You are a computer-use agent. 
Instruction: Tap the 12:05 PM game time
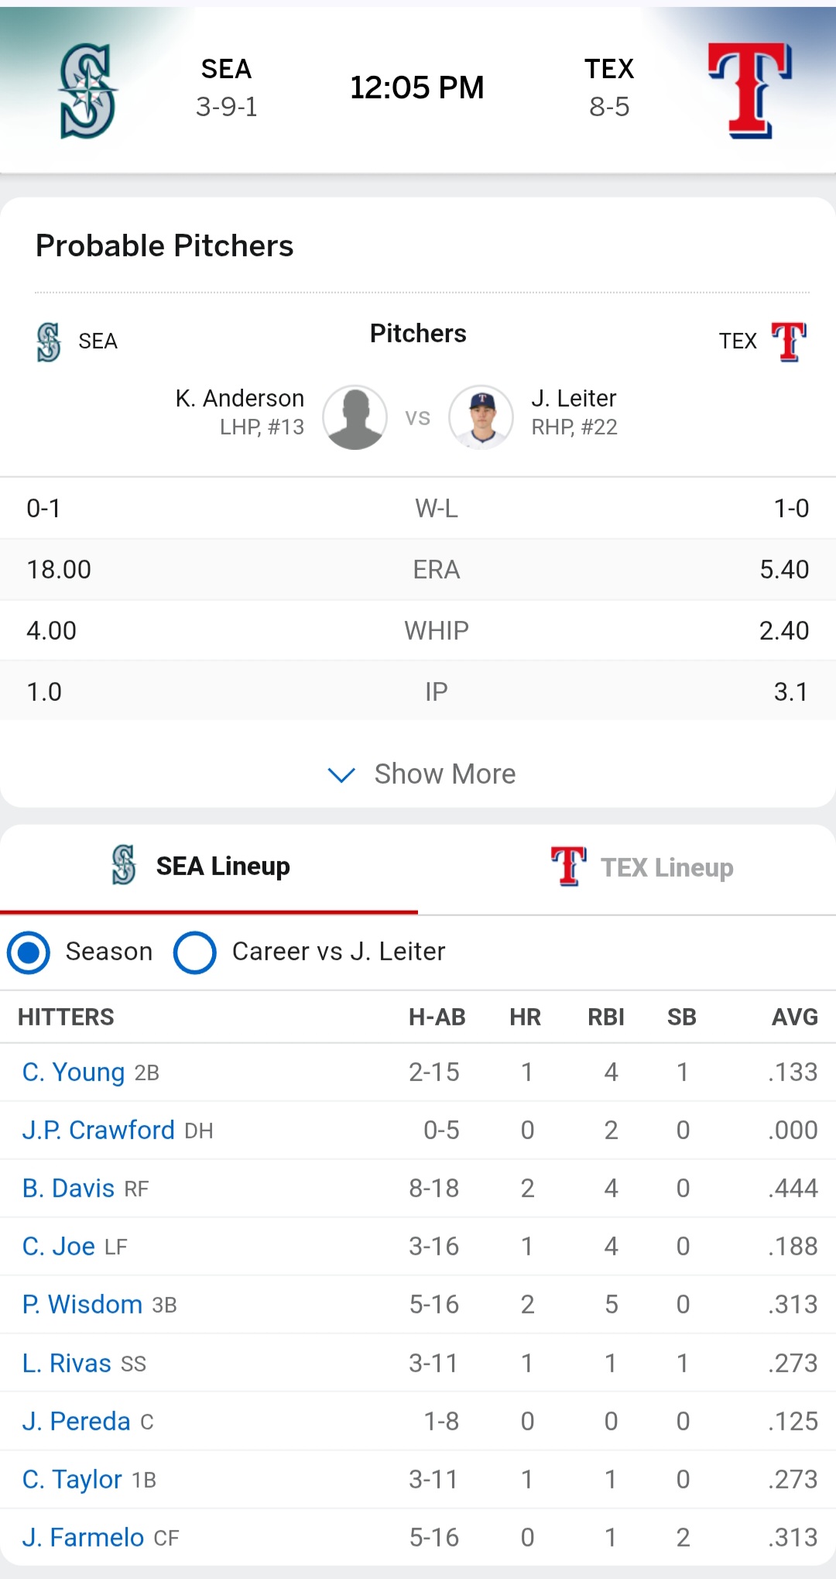point(416,88)
